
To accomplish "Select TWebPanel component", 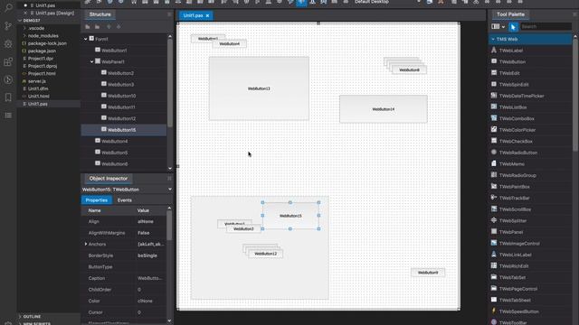I will tap(511, 232).
